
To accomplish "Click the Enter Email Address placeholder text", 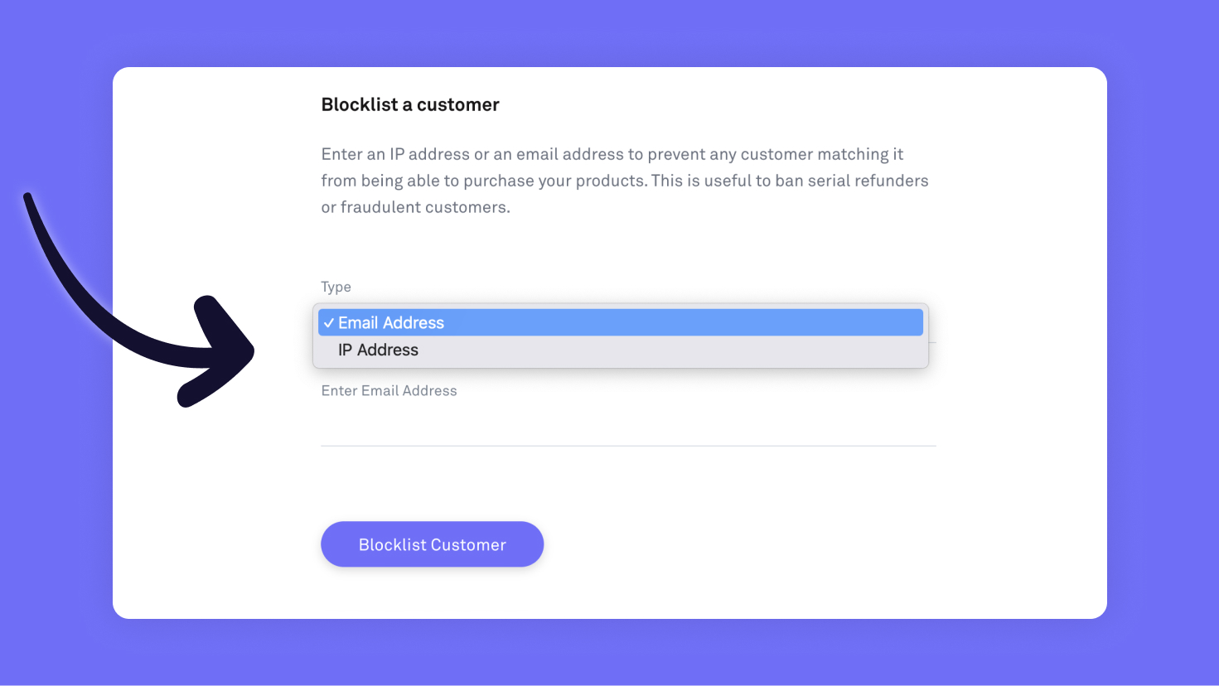I will click(389, 390).
